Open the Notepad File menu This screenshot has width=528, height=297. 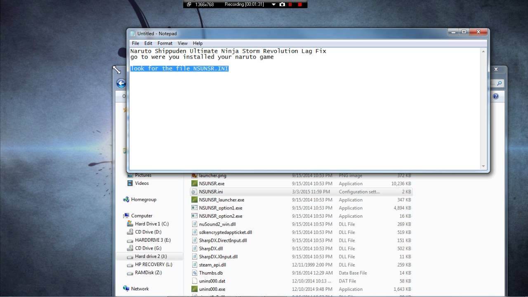[135, 43]
